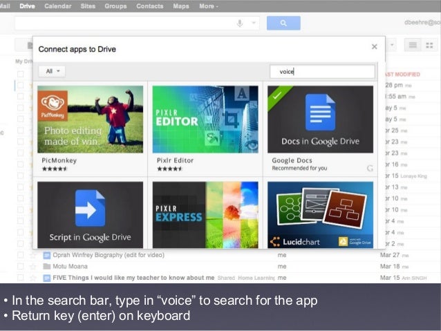Star the FIVE Things document
This screenshot has height=331, width=441.
coord(33,278)
